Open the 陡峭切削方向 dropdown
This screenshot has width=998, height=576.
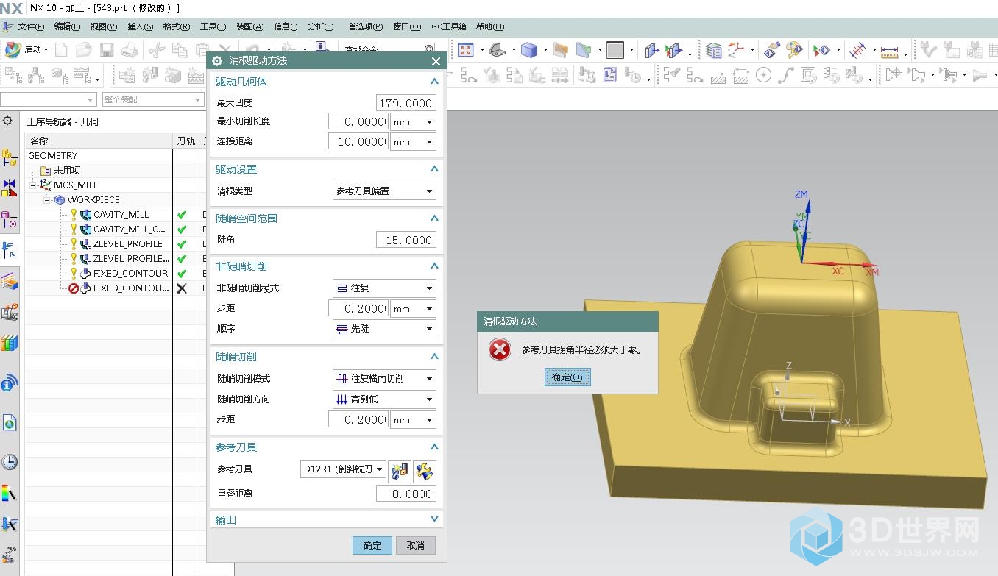384,399
